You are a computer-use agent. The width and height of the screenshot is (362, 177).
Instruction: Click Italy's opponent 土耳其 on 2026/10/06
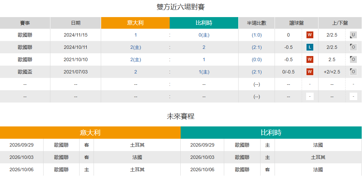click(x=137, y=169)
